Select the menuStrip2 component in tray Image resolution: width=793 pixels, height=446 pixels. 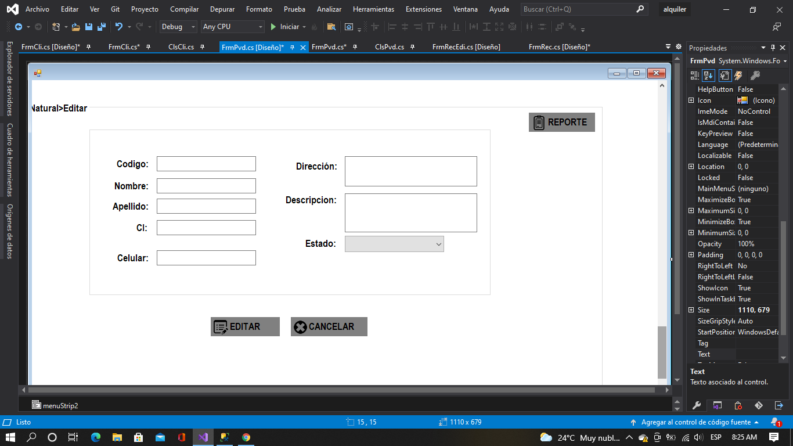pyautogui.click(x=55, y=405)
